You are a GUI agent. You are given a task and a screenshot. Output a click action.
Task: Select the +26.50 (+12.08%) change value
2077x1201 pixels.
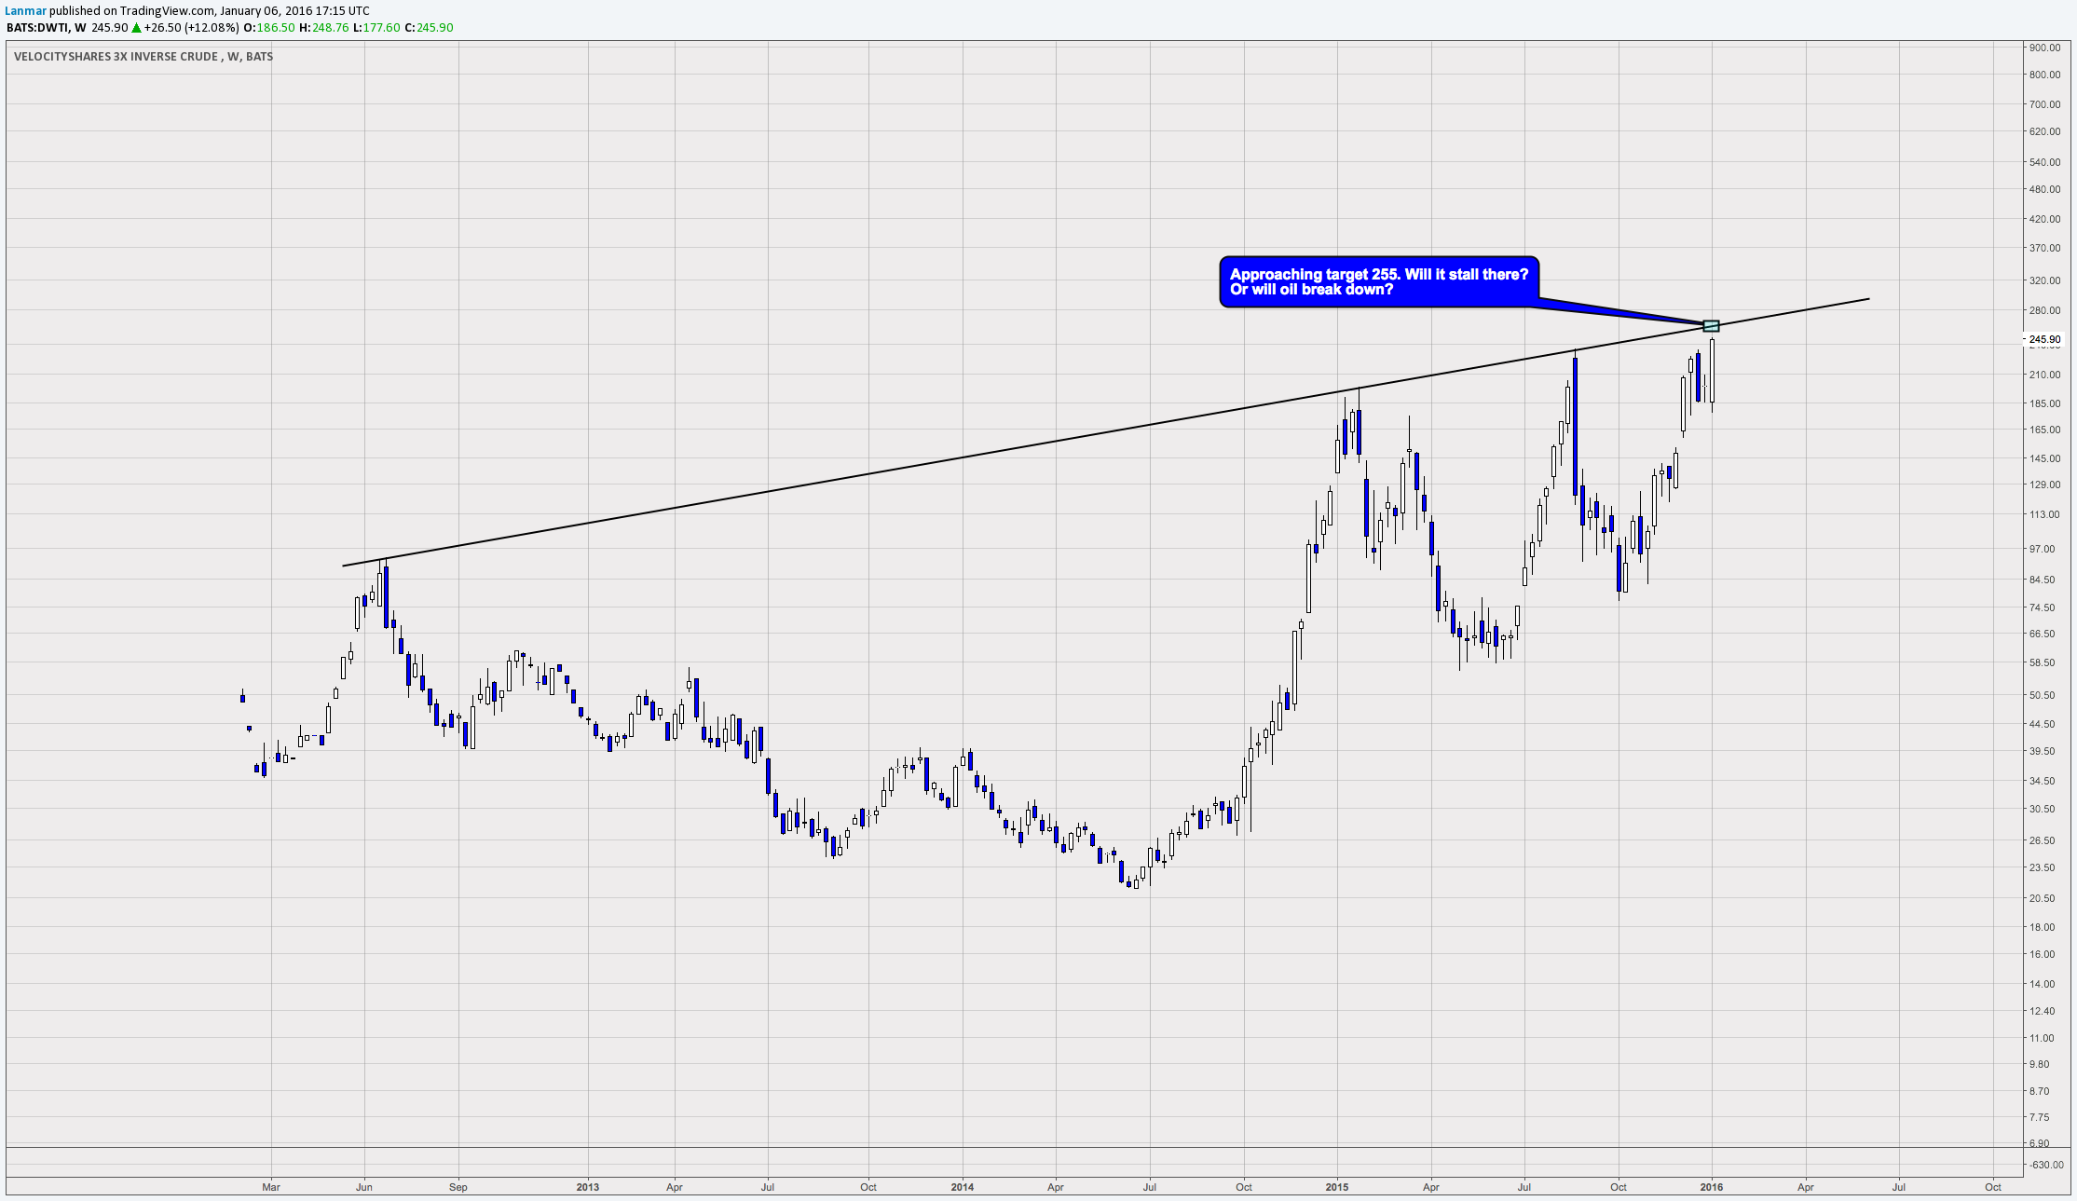click(x=192, y=28)
